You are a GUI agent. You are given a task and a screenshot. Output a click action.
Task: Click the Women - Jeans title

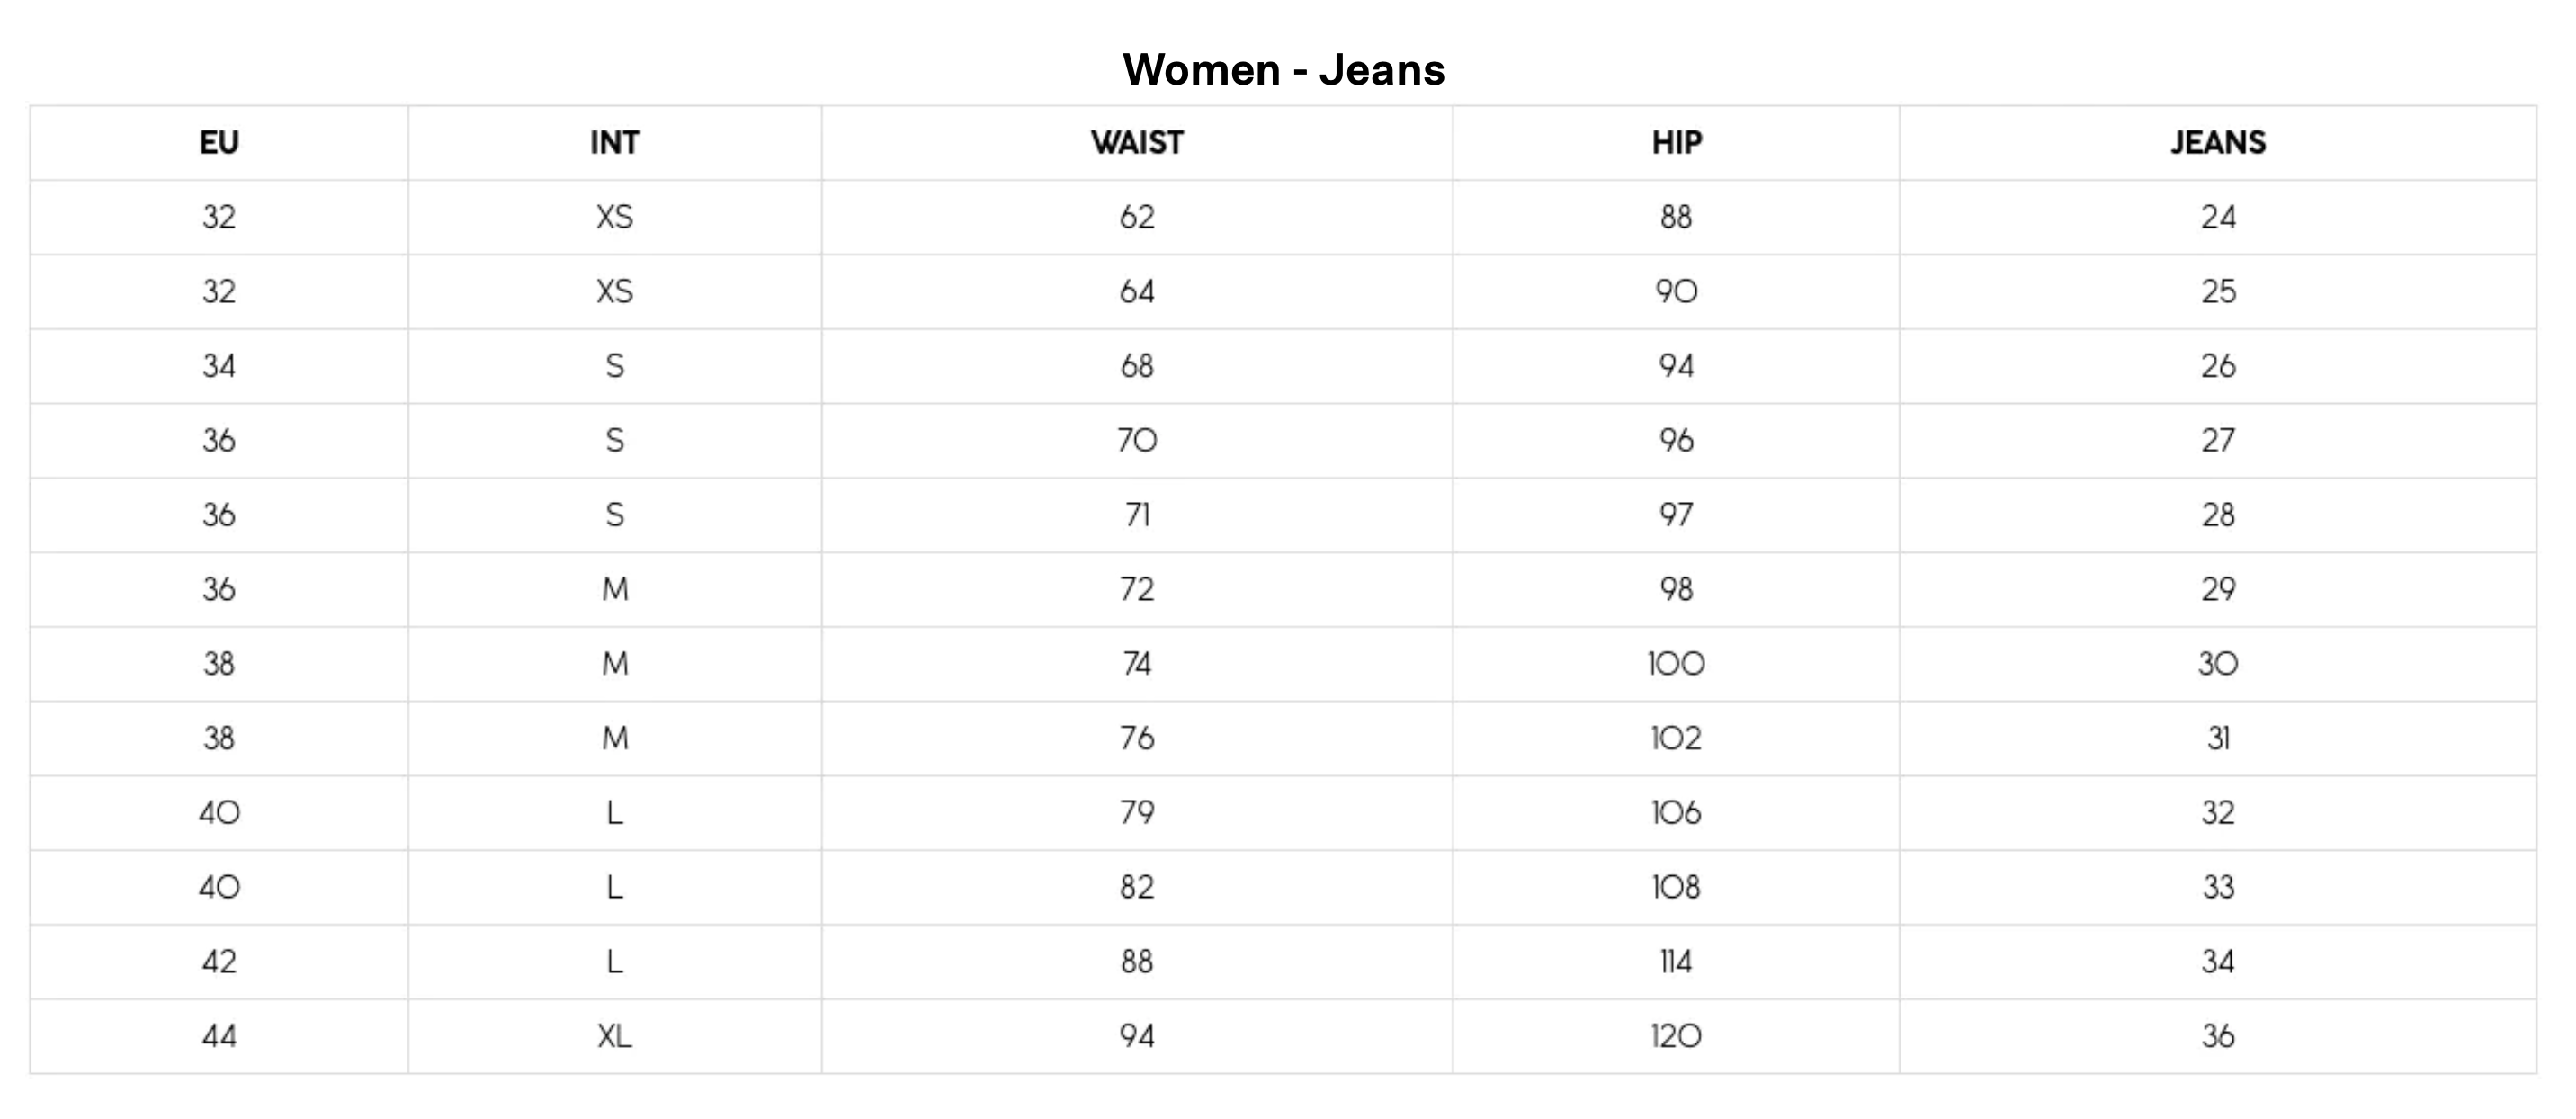click(1284, 70)
